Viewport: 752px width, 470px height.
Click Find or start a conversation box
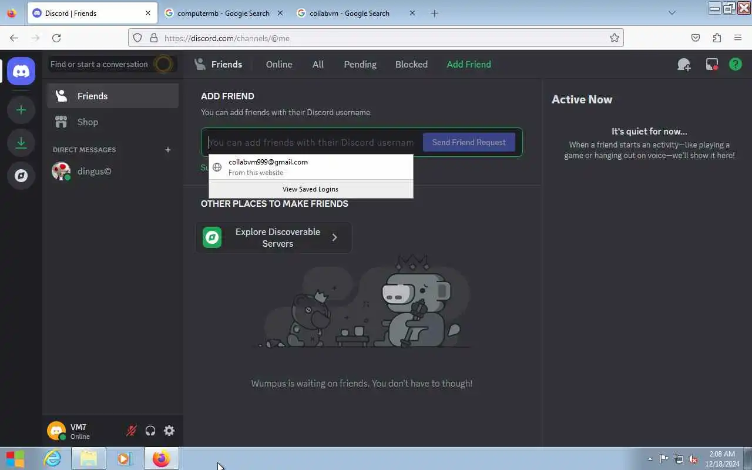112,64
